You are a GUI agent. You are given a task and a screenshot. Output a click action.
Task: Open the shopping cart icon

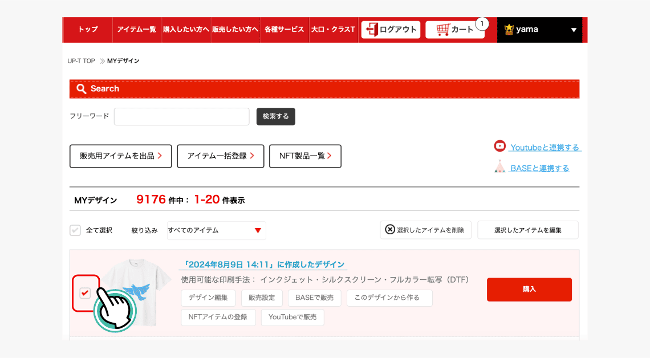coord(442,30)
